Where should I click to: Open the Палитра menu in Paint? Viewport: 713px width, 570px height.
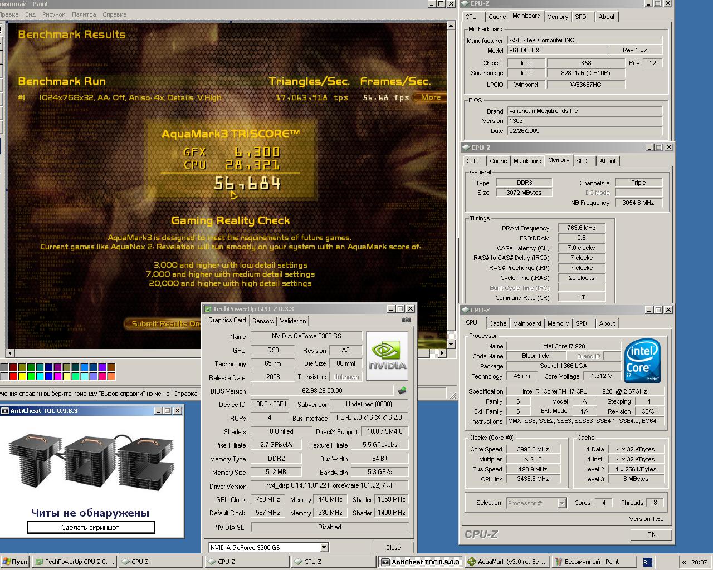click(84, 14)
